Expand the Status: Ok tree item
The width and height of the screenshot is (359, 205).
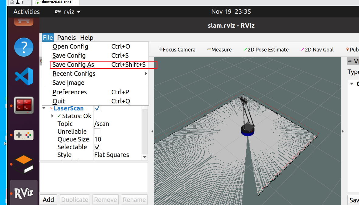point(53,116)
